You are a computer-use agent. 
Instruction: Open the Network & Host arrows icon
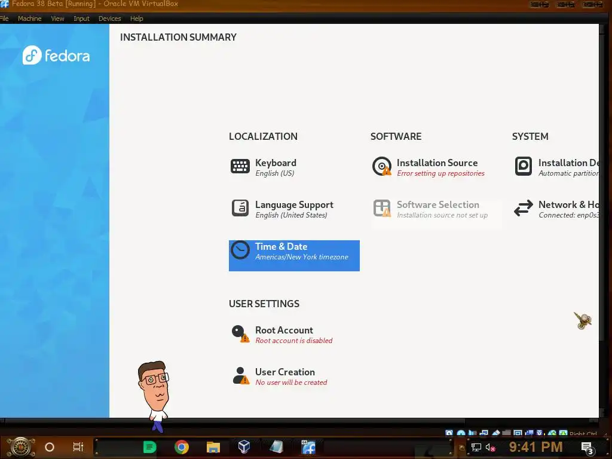click(524, 208)
